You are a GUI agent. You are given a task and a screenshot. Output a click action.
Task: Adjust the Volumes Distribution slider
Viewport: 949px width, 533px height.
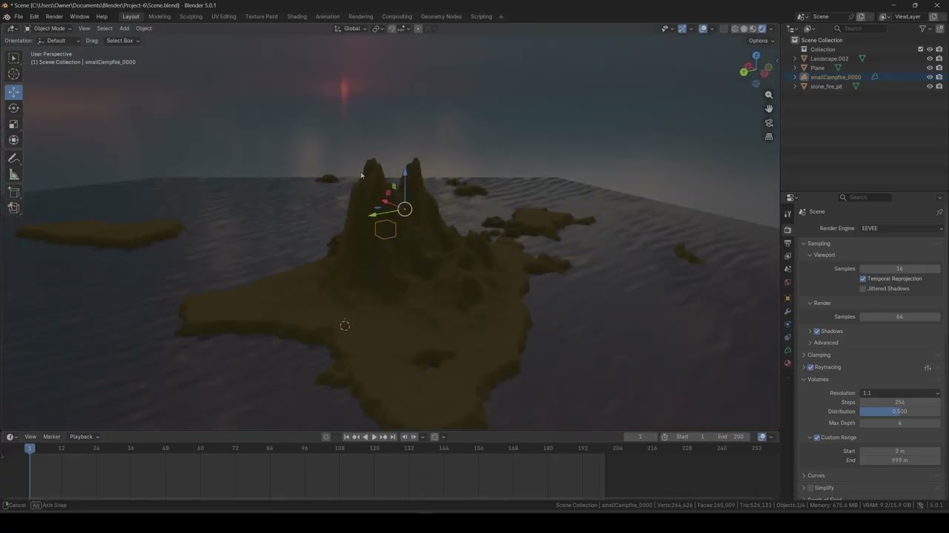900,412
